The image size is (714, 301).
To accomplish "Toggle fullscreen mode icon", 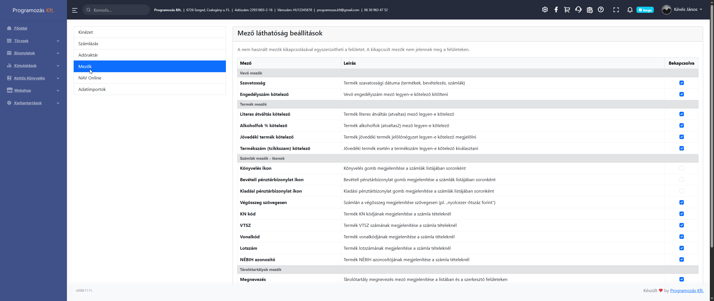I will coord(616,10).
